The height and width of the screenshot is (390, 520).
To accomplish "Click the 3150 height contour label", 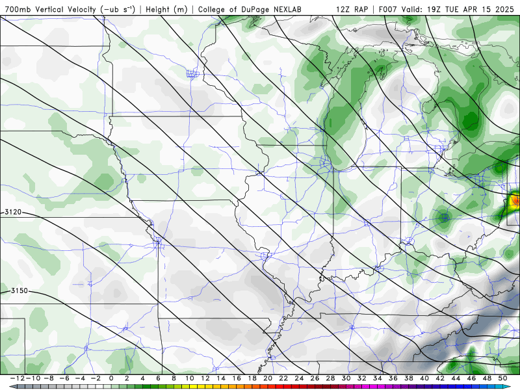I will point(19,291).
